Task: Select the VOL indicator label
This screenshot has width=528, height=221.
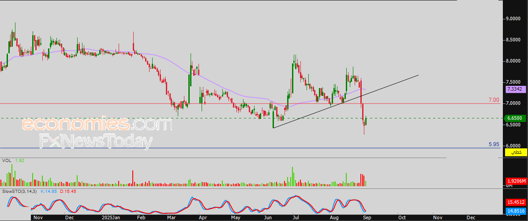Action: coord(7,161)
